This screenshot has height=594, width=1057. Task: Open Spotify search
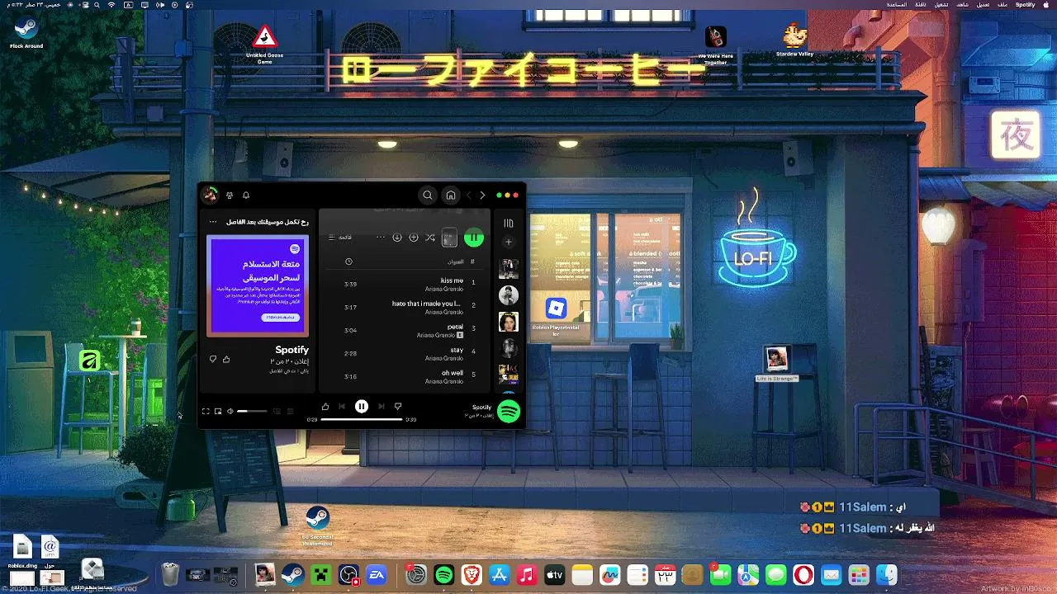[427, 196]
